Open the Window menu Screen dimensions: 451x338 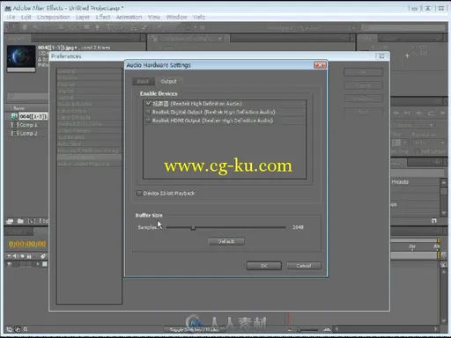pos(176,17)
